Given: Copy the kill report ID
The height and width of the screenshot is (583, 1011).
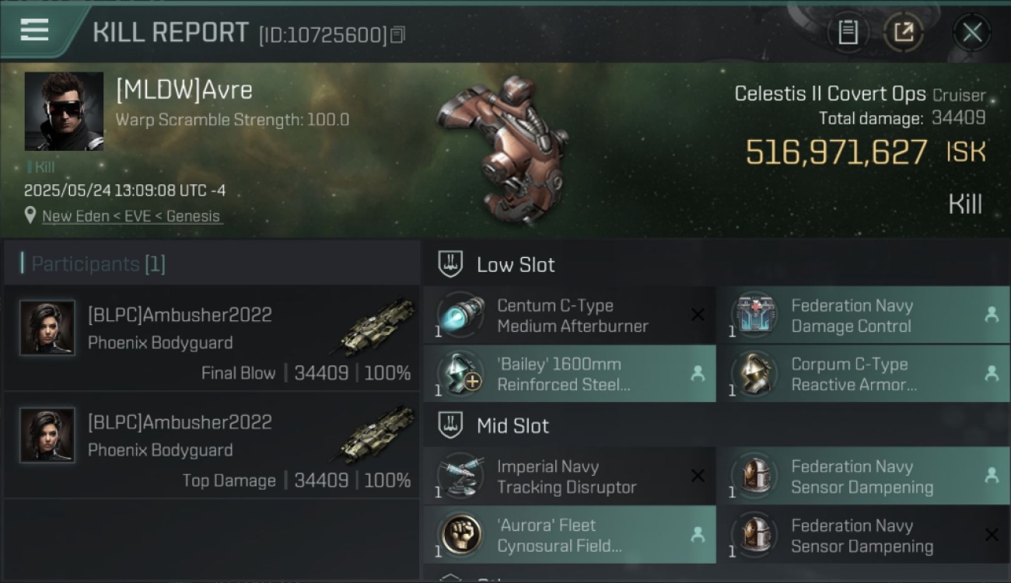Looking at the screenshot, I should (397, 35).
